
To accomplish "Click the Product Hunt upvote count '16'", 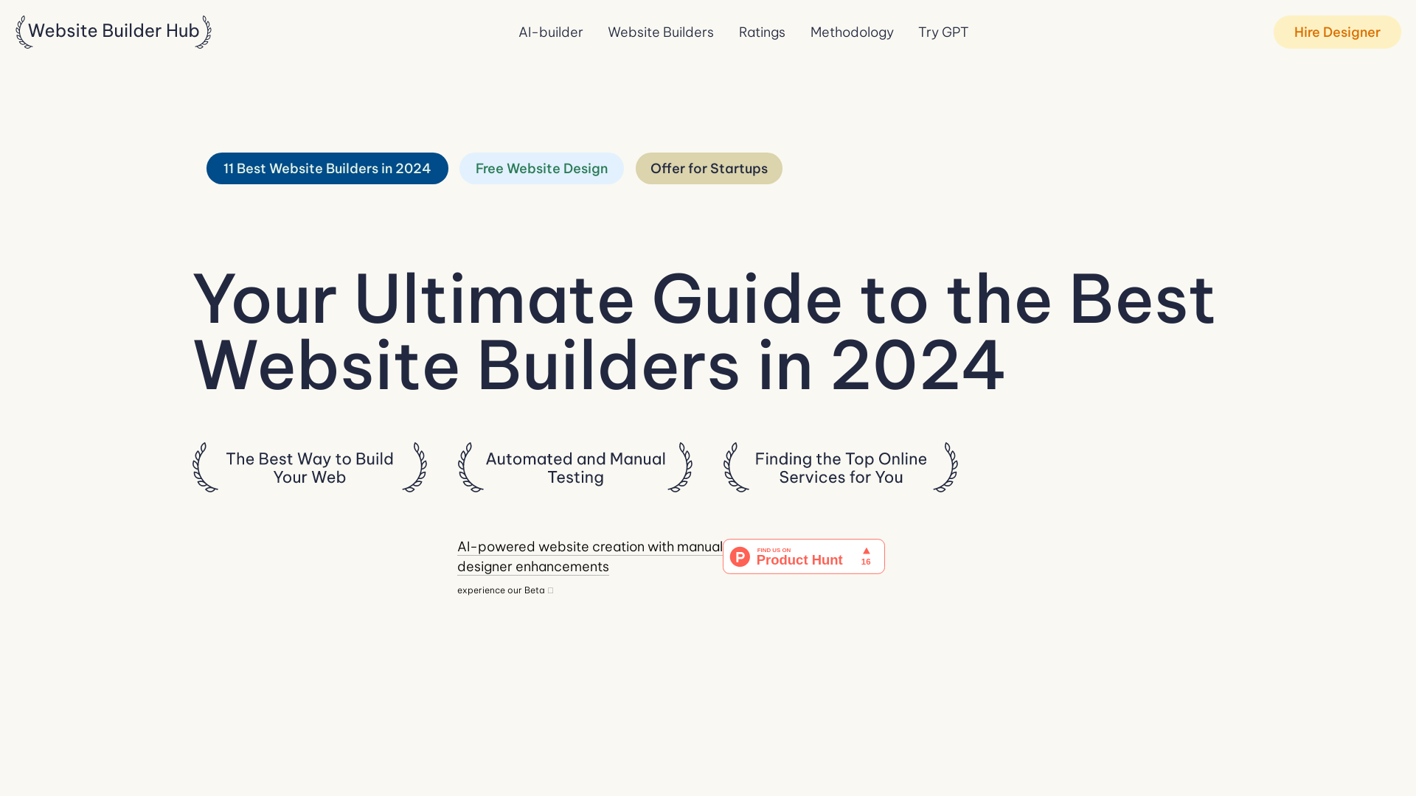I will click(x=866, y=562).
